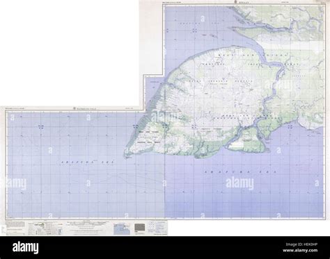Click the alamy watermark over the peninsula
The width and height of the screenshot is (330, 259).
(162, 115)
